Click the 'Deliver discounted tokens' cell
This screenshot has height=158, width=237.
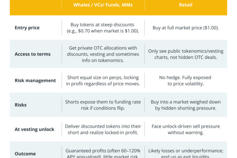[103, 130]
